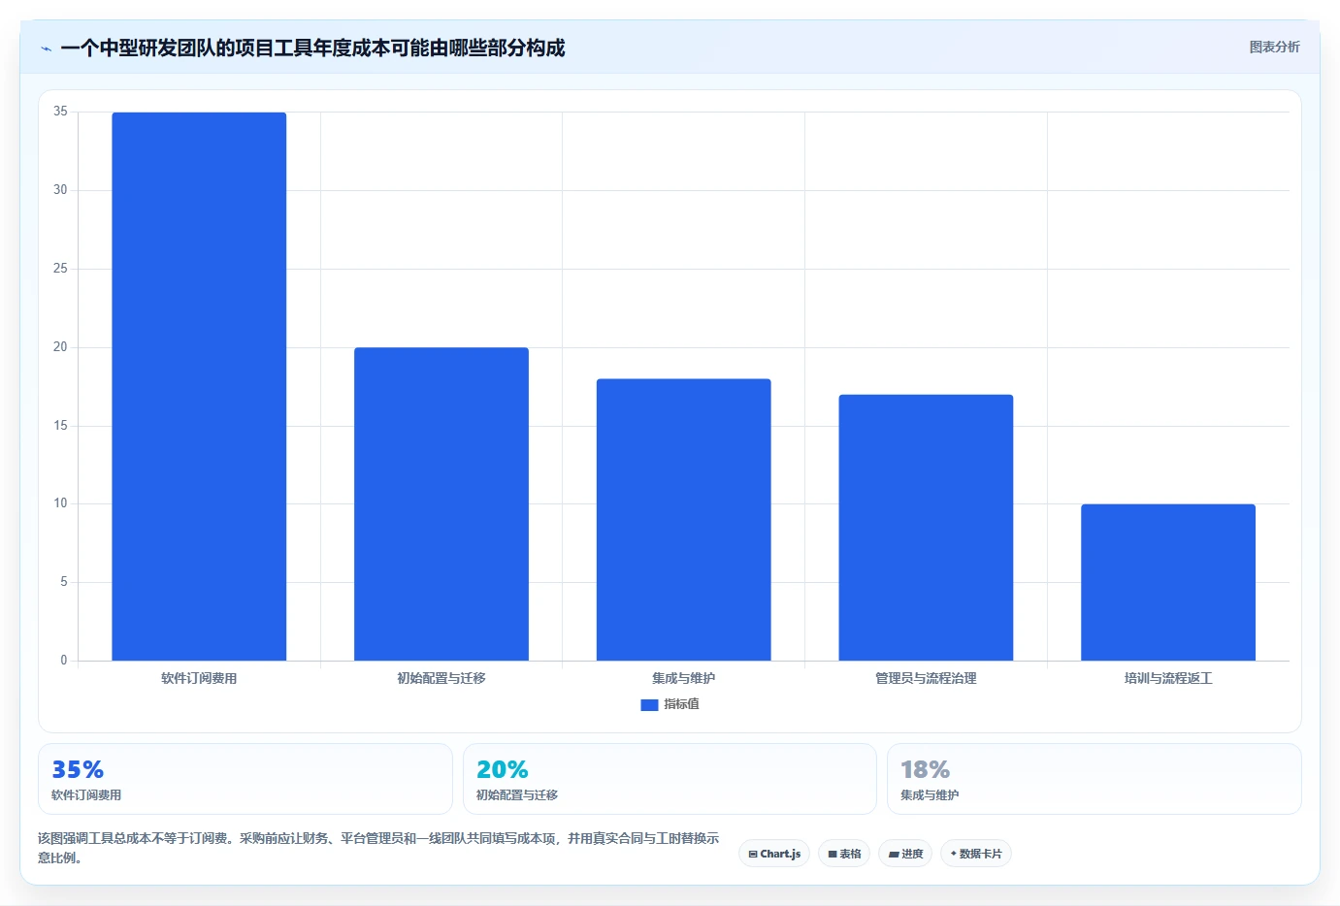This screenshot has width=1340, height=906.
Task: Select the 表格 tag chip
Action: [844, 854]
